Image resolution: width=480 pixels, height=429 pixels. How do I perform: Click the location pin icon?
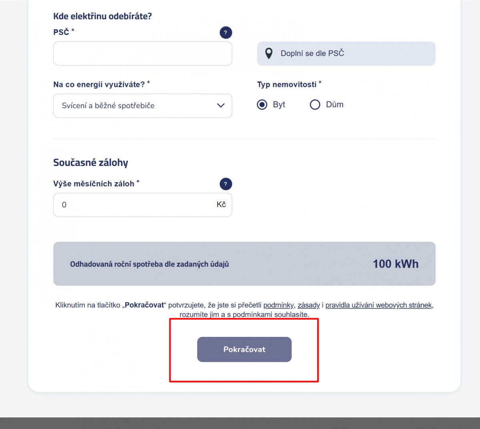pos(269,53)
